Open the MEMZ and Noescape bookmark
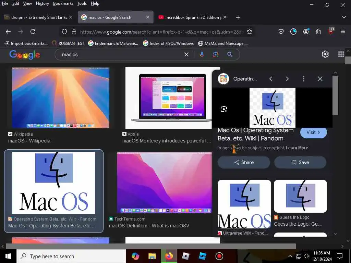Viewport: 351px width, 263px height. click(x=223, y=43)
